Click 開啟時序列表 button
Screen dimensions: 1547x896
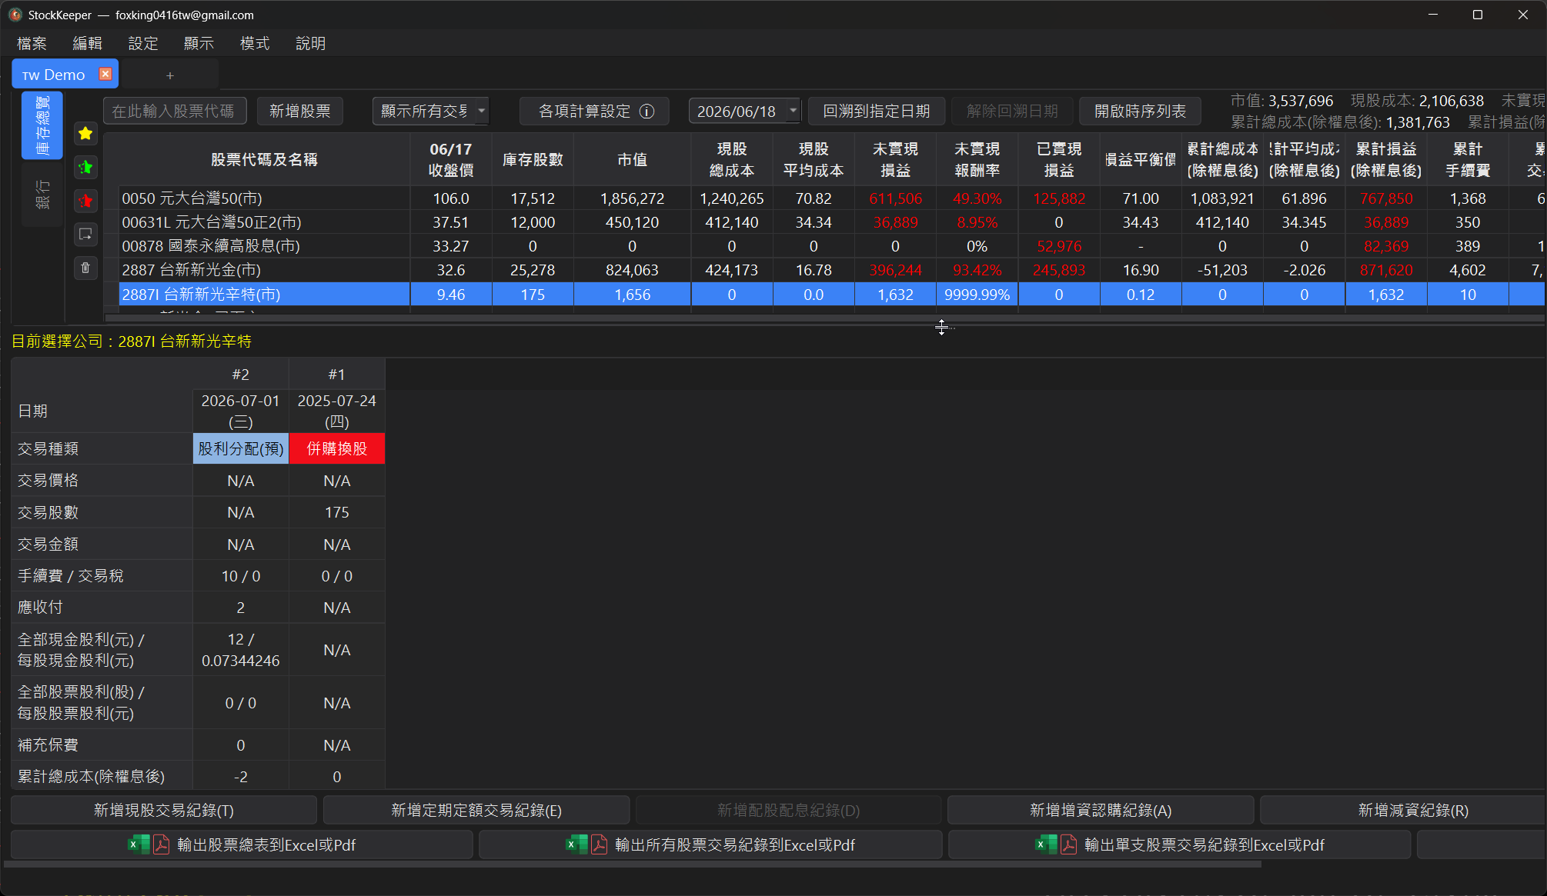point(1141,112)
